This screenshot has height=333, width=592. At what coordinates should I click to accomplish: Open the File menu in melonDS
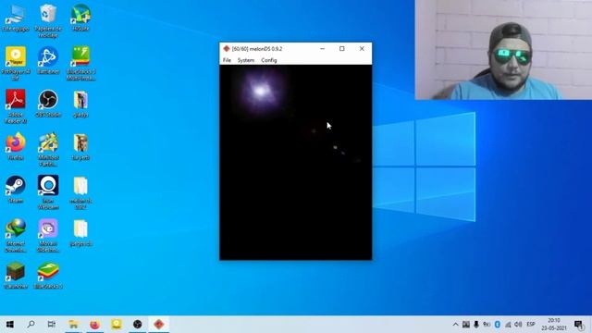[227, 60]
